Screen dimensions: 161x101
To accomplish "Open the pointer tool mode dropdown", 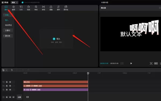I will [6, 70].
